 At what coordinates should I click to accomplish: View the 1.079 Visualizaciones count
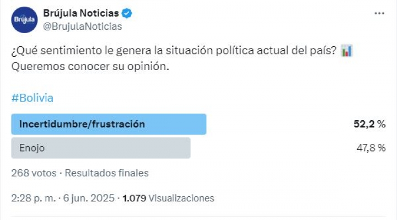click(x=168, y=198)
